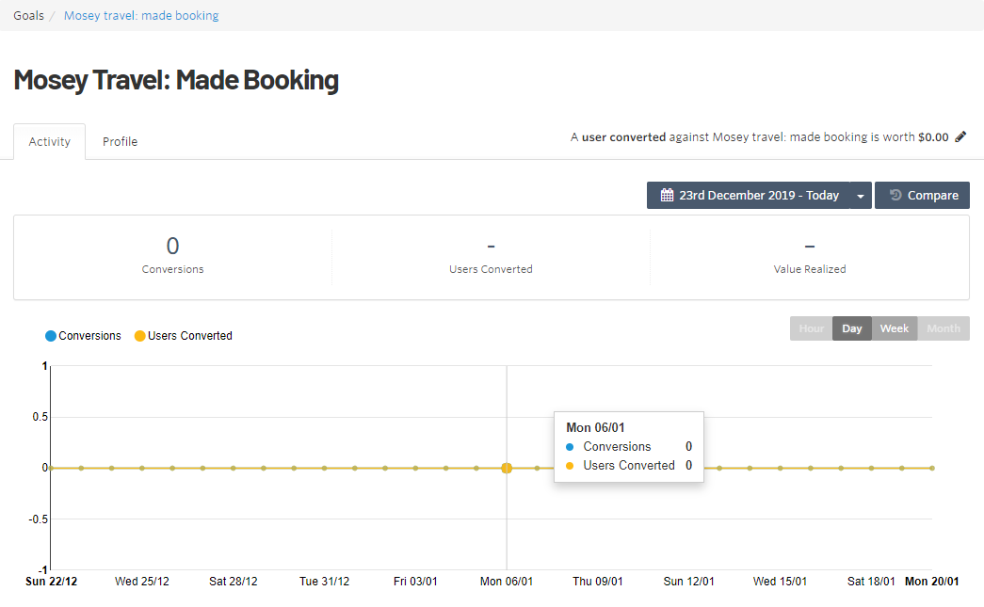Click the calendar icon in date range button
The height and width of the screenshot is (607, 984).
[x=667, y=196]
